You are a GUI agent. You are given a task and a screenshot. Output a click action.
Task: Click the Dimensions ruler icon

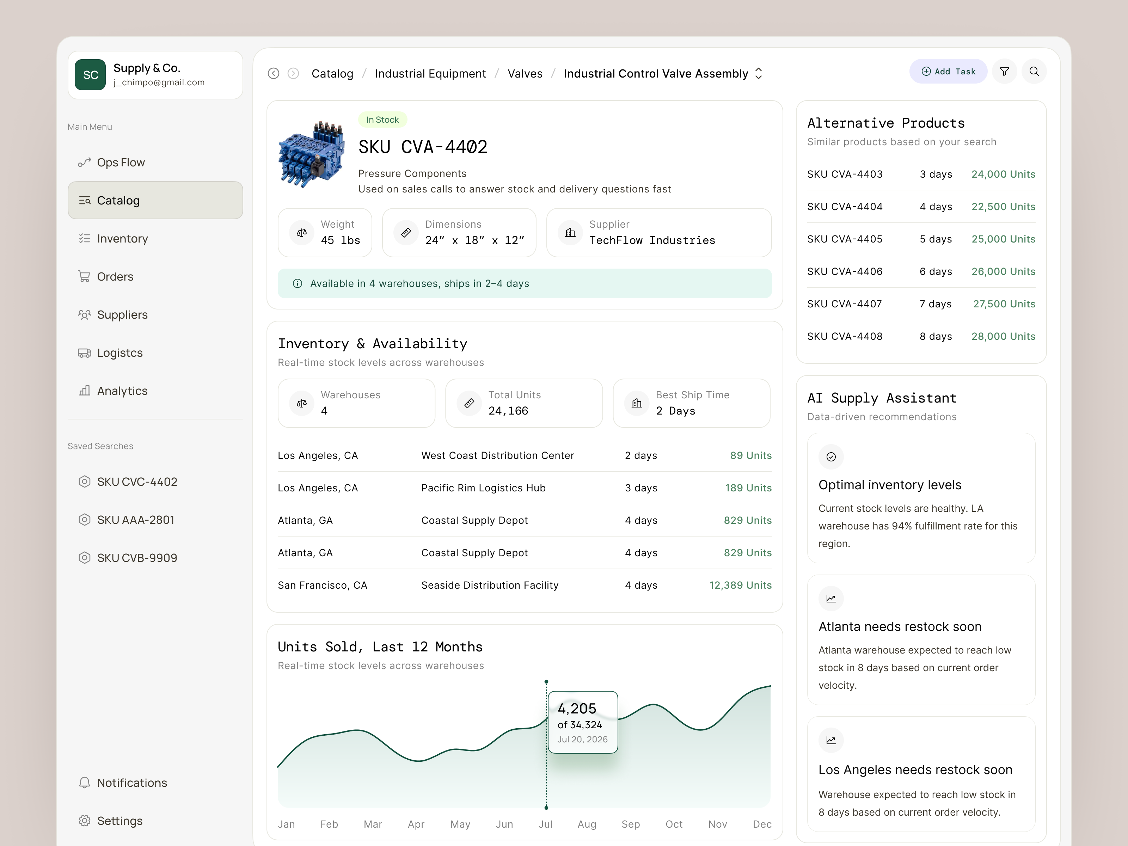[x=406, y=233]
